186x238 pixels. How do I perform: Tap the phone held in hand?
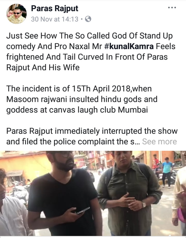coord(83,211)
